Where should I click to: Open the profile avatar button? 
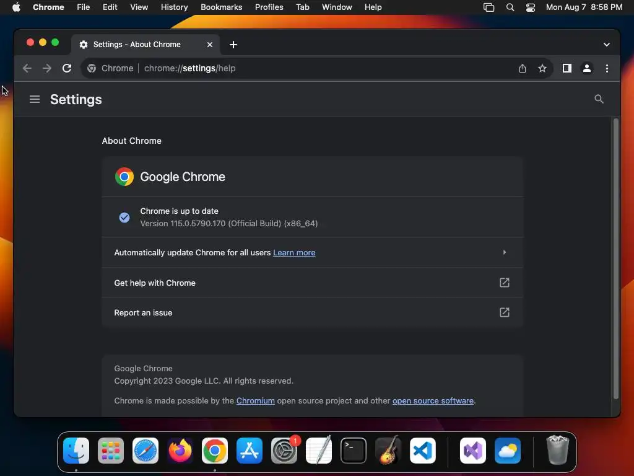click(587, 68)
